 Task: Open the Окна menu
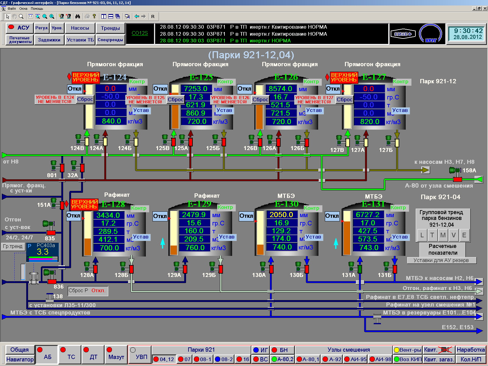pos(23,9)
